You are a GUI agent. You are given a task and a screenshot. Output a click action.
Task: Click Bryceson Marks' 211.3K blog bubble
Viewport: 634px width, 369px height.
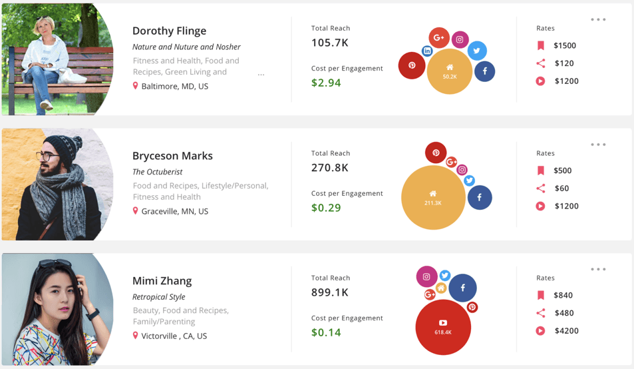433,197
